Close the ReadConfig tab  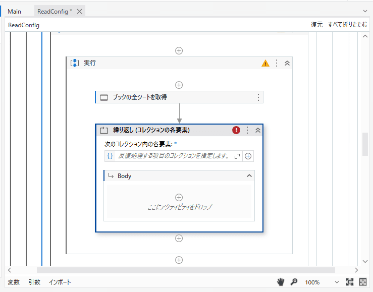[79, 12]
